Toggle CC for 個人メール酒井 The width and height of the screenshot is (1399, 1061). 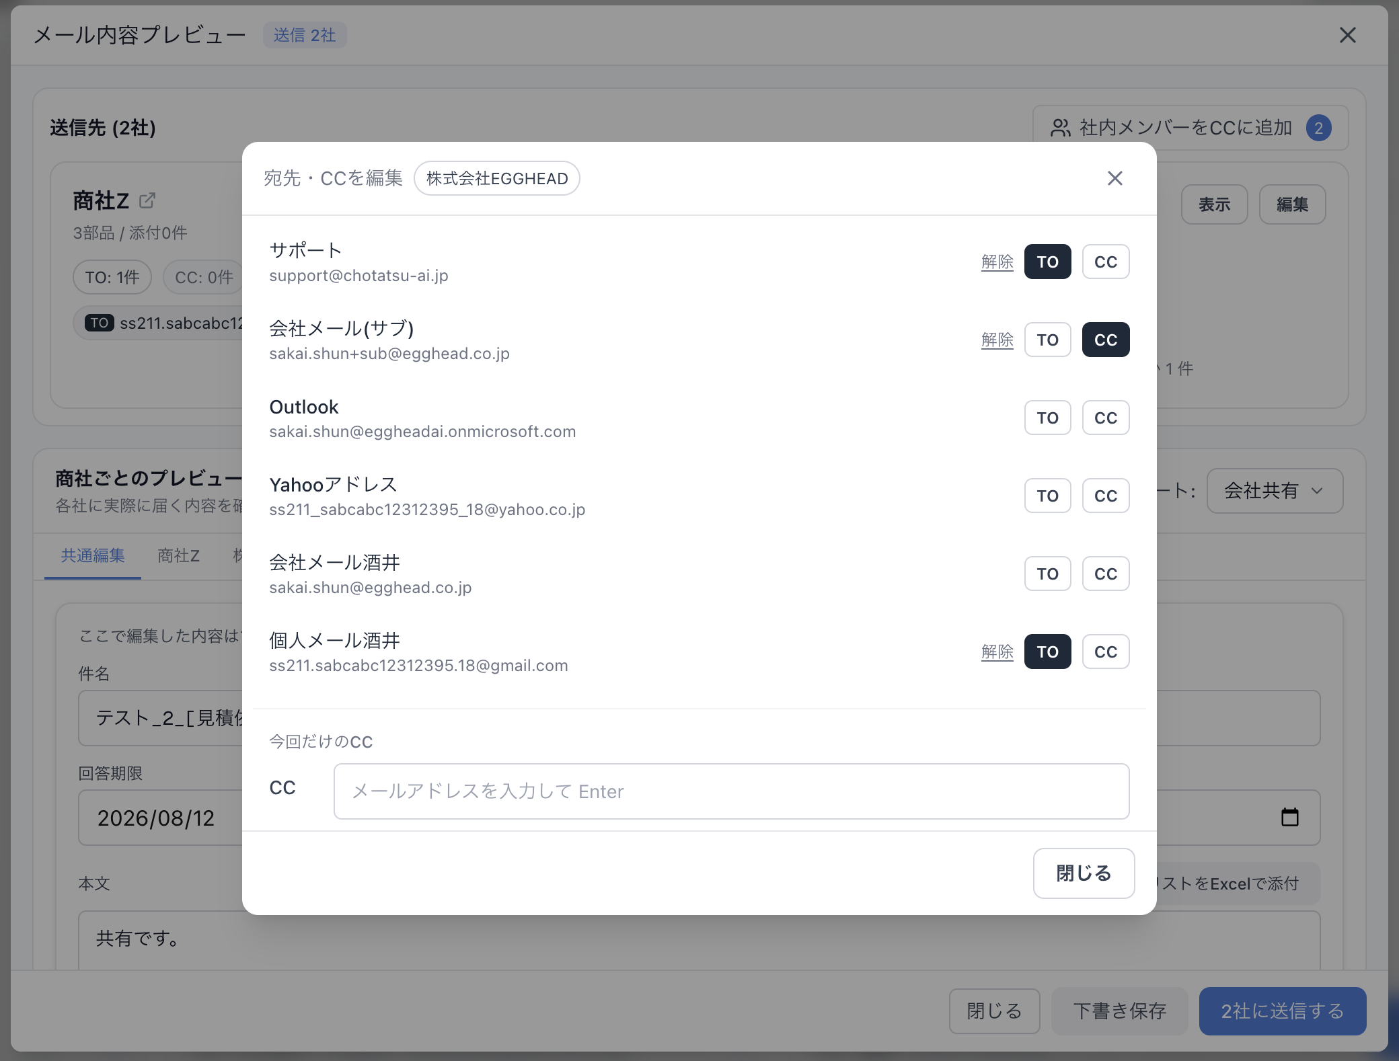tap(1105, 652)
